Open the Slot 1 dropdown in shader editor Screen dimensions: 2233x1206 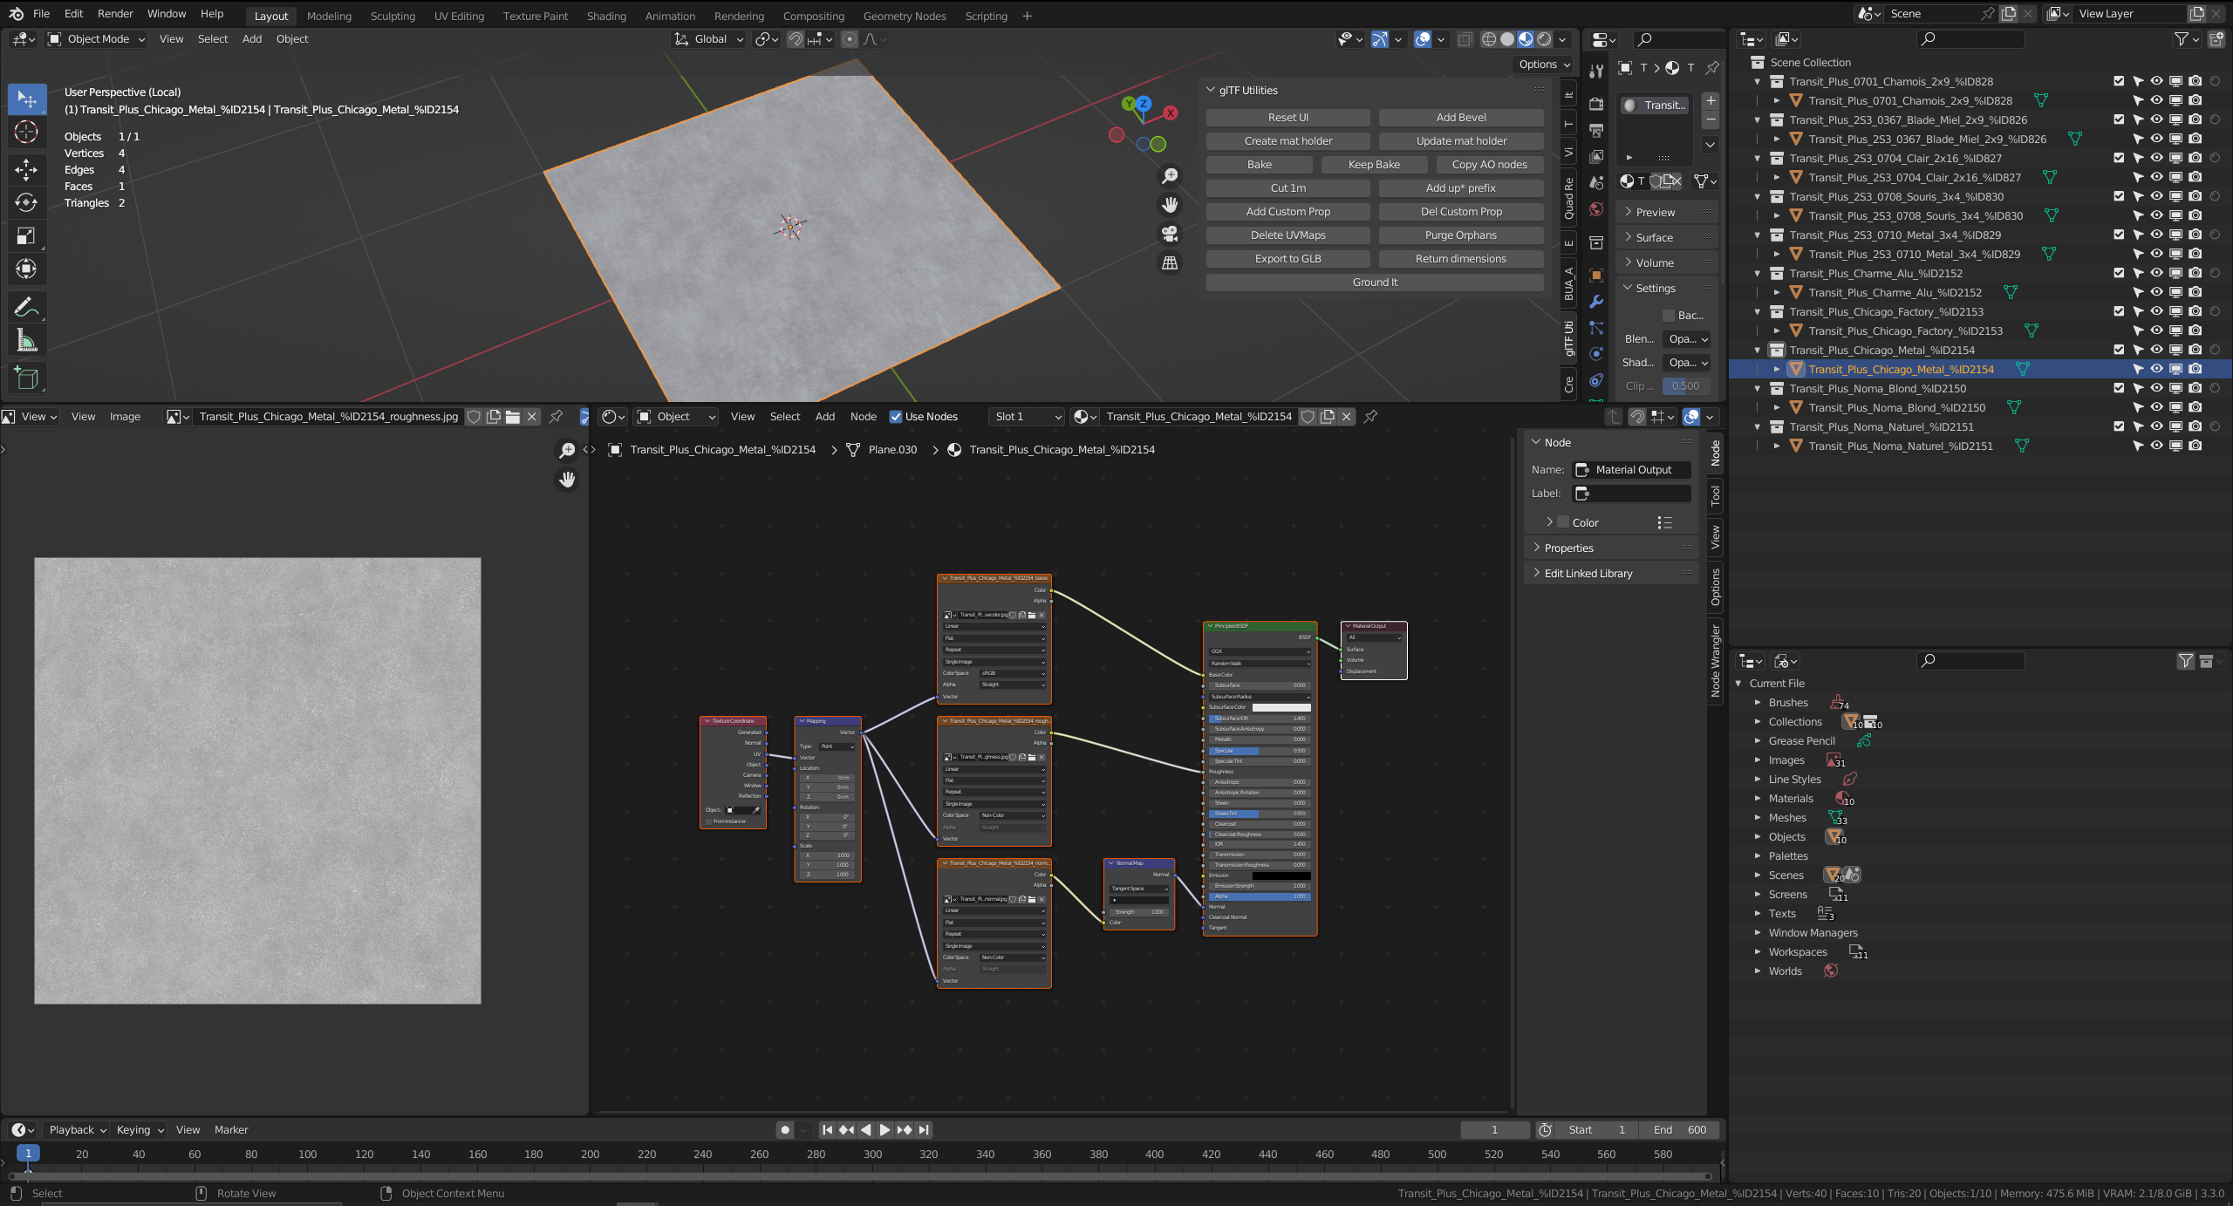[x=1027, y=416]
